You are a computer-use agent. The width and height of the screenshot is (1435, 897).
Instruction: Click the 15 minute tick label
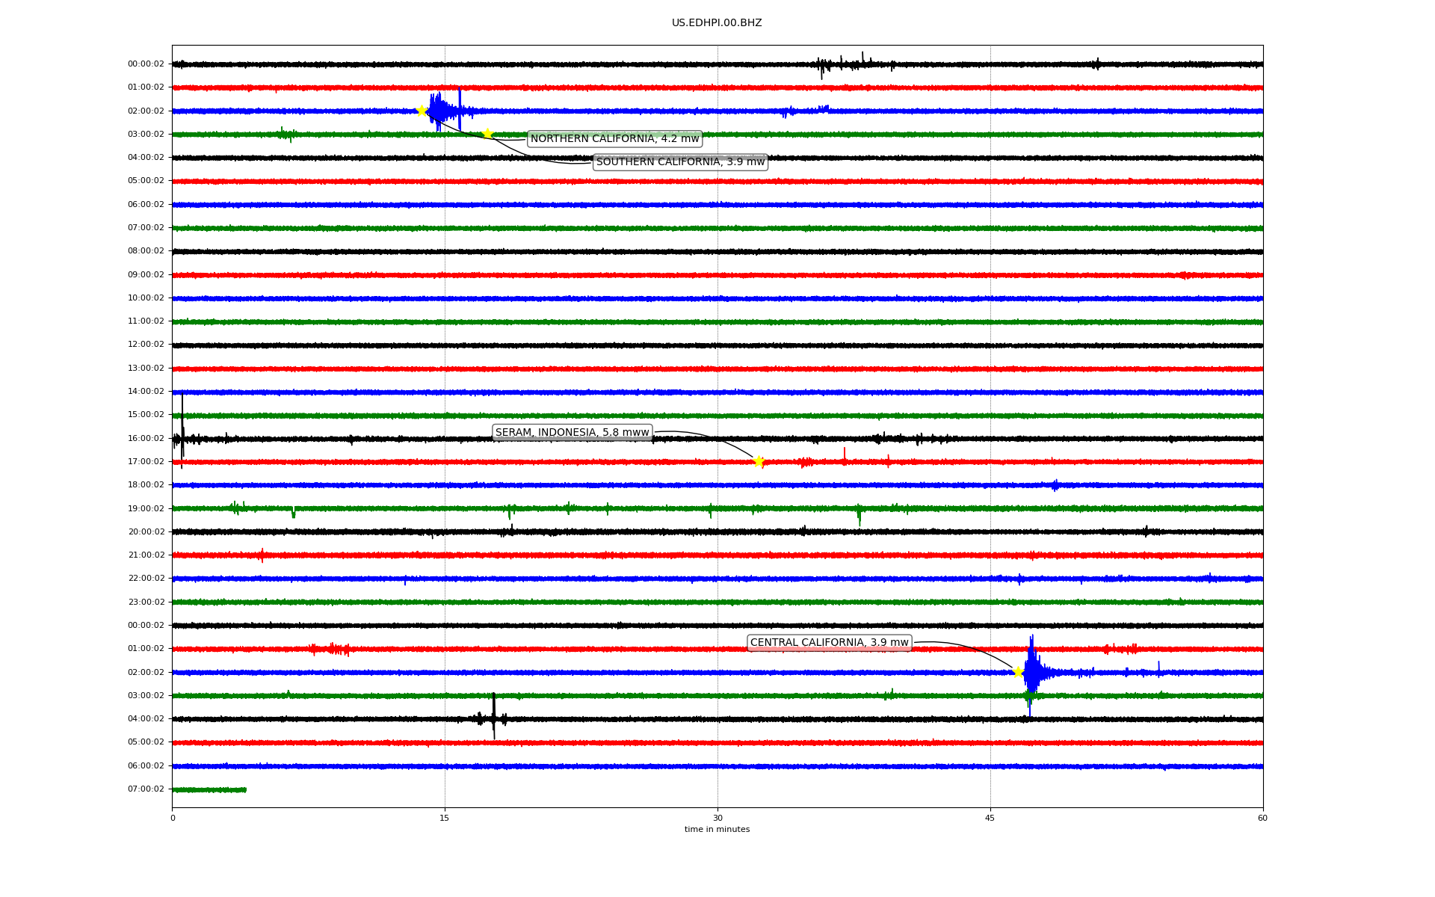(x=445, y=818)
